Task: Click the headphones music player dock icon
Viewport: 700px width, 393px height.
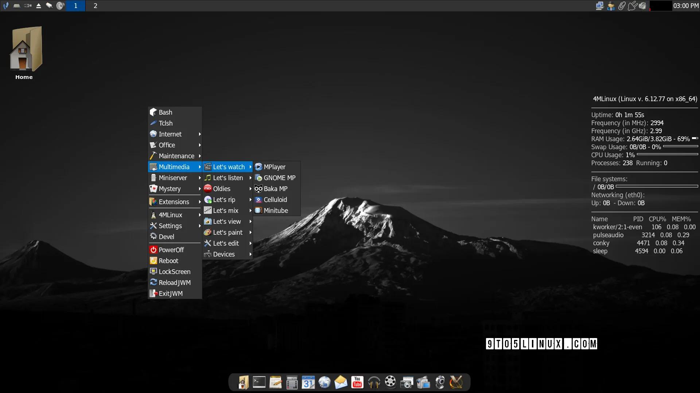Action: click(374, 382)
